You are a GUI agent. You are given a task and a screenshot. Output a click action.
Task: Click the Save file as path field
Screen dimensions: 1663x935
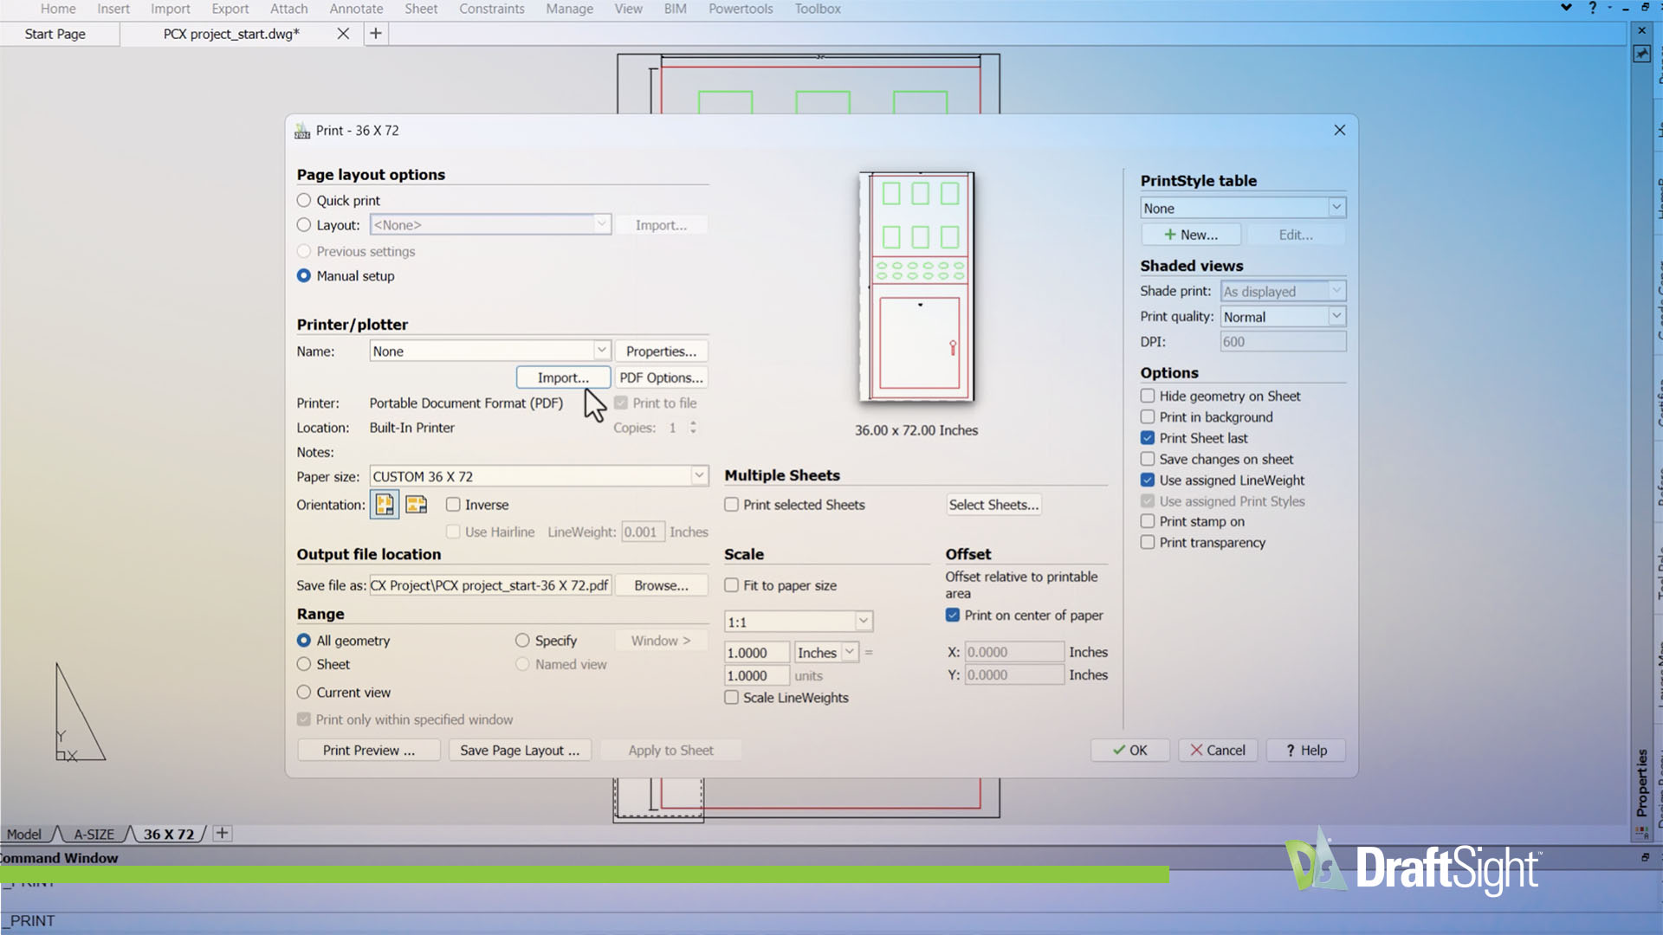pyautogui.click(x=491, y=585)
